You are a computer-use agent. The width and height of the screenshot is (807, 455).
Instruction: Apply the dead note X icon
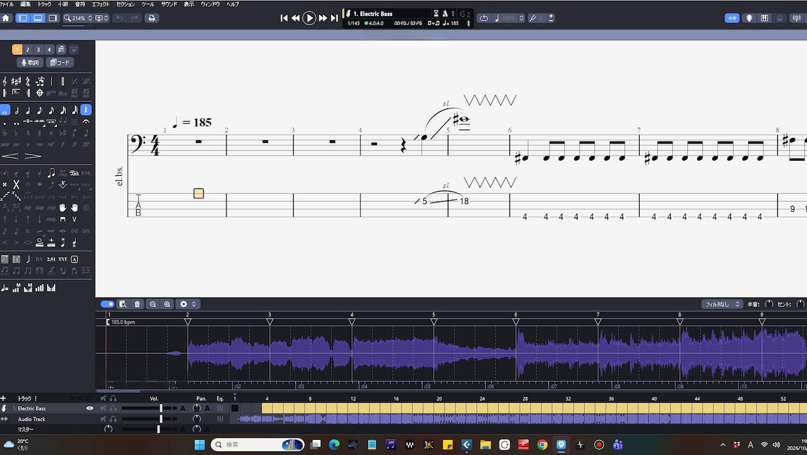point(17,185)
